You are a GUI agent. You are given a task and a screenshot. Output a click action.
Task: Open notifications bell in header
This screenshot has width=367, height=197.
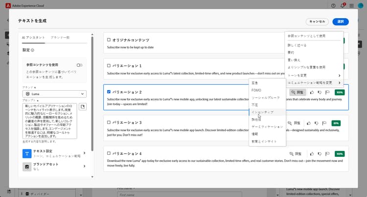tap(343, 5)
